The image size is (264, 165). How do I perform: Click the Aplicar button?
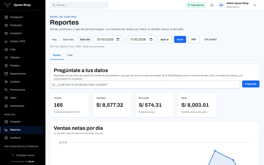165,40
